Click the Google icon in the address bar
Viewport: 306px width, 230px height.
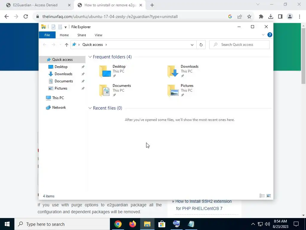tap(230, 17)
